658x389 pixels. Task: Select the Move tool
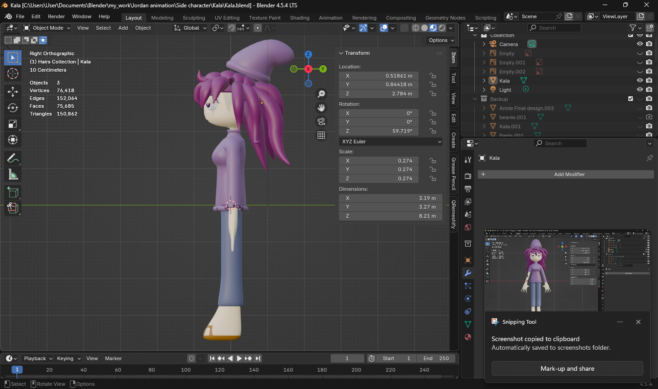point(13,92)
